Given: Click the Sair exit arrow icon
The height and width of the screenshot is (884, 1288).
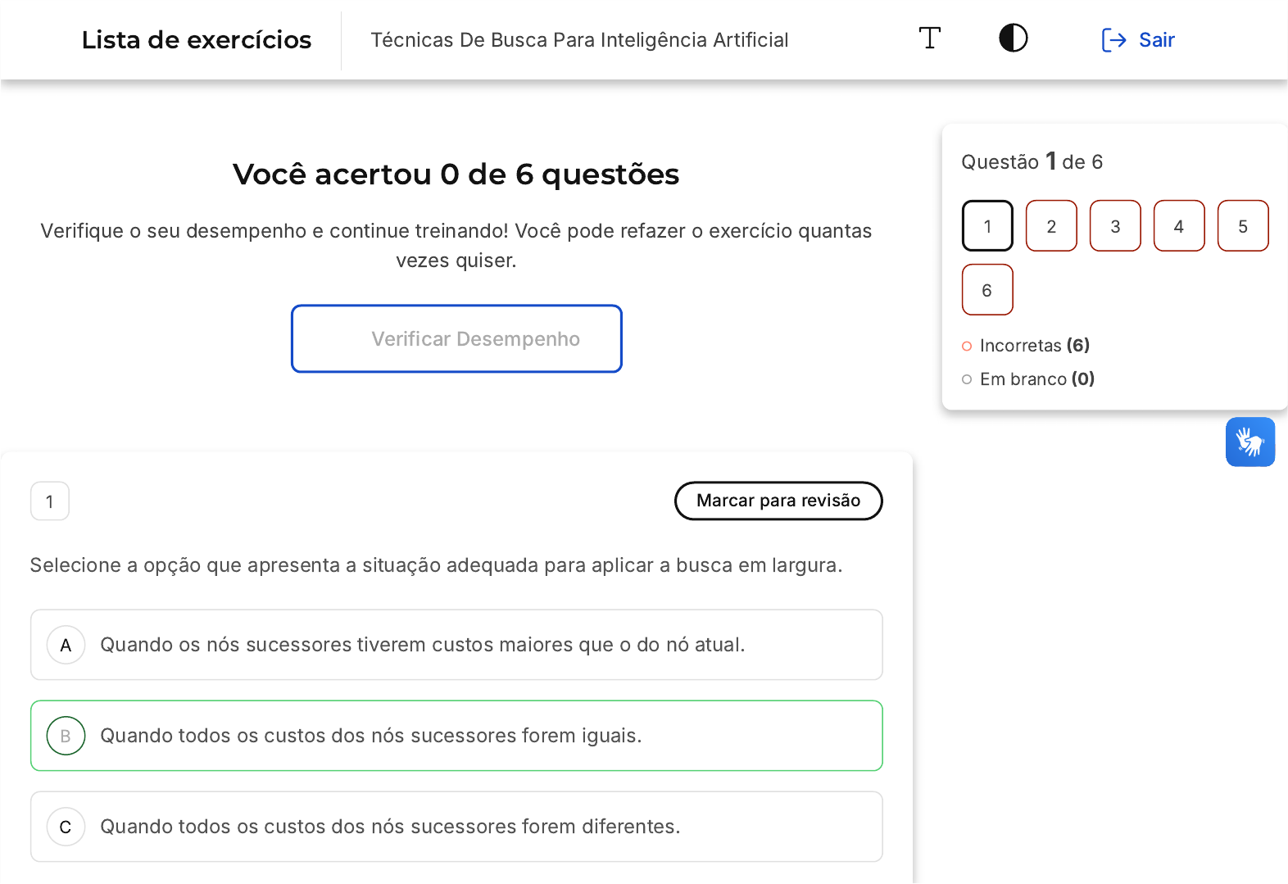Looking at the screenshot, I should (x=1113, y=40).
